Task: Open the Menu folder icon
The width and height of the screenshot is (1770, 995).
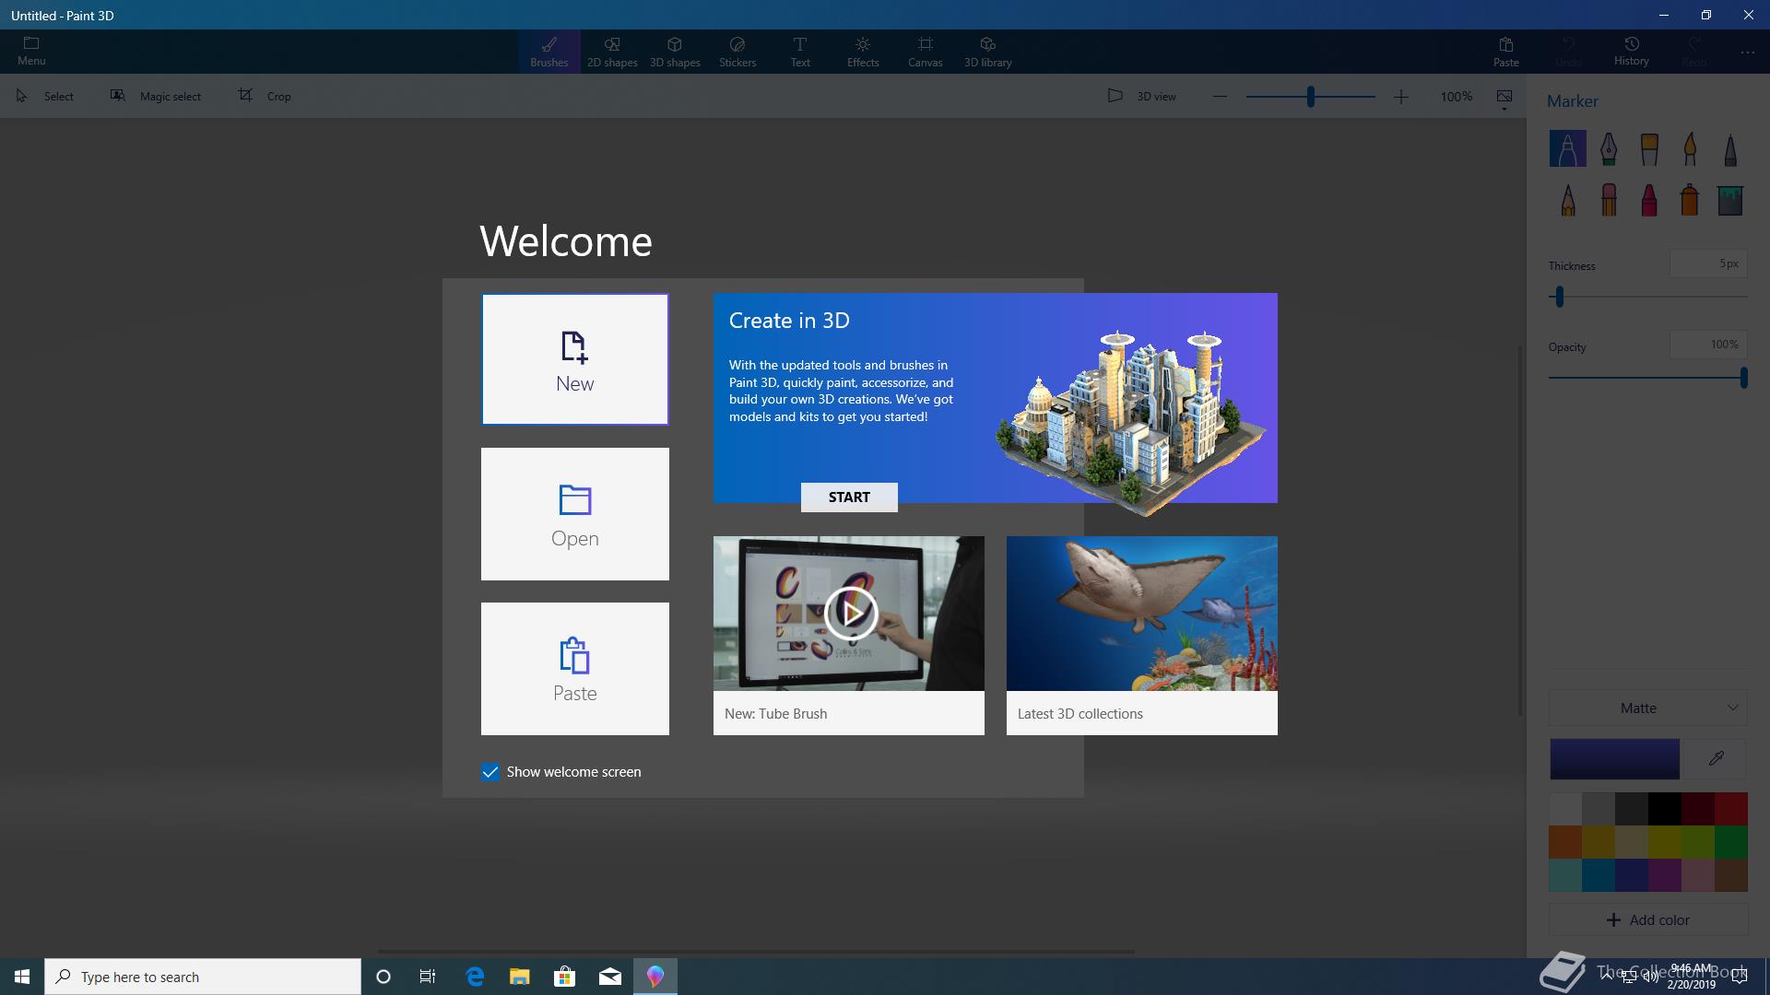Action: point(31,43)
